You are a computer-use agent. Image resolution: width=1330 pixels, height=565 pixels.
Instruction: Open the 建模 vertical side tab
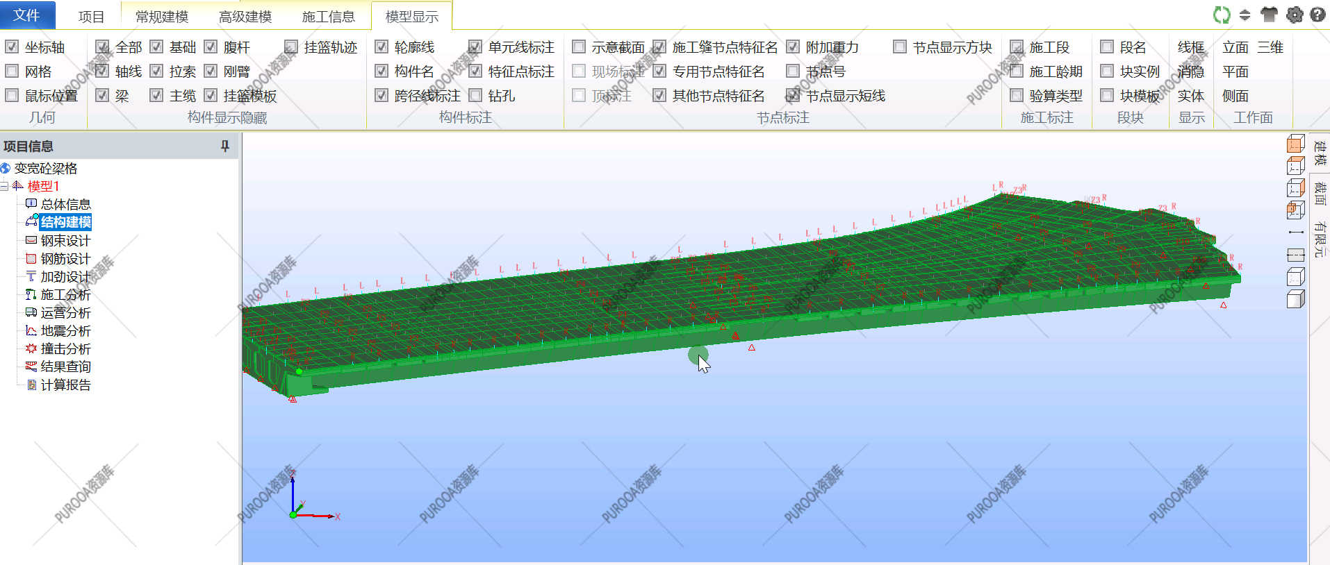[x=1320, y=153]
